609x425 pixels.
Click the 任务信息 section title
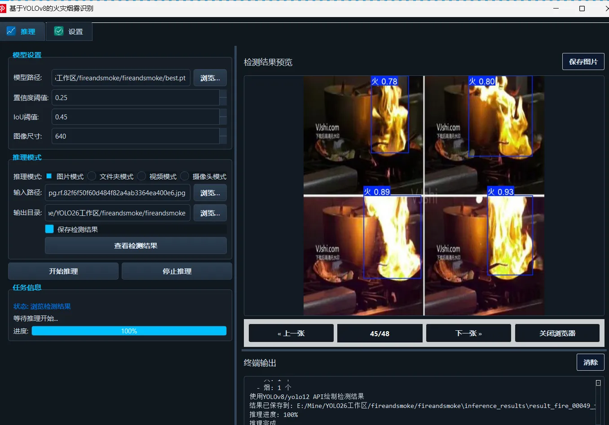[27, 287]
